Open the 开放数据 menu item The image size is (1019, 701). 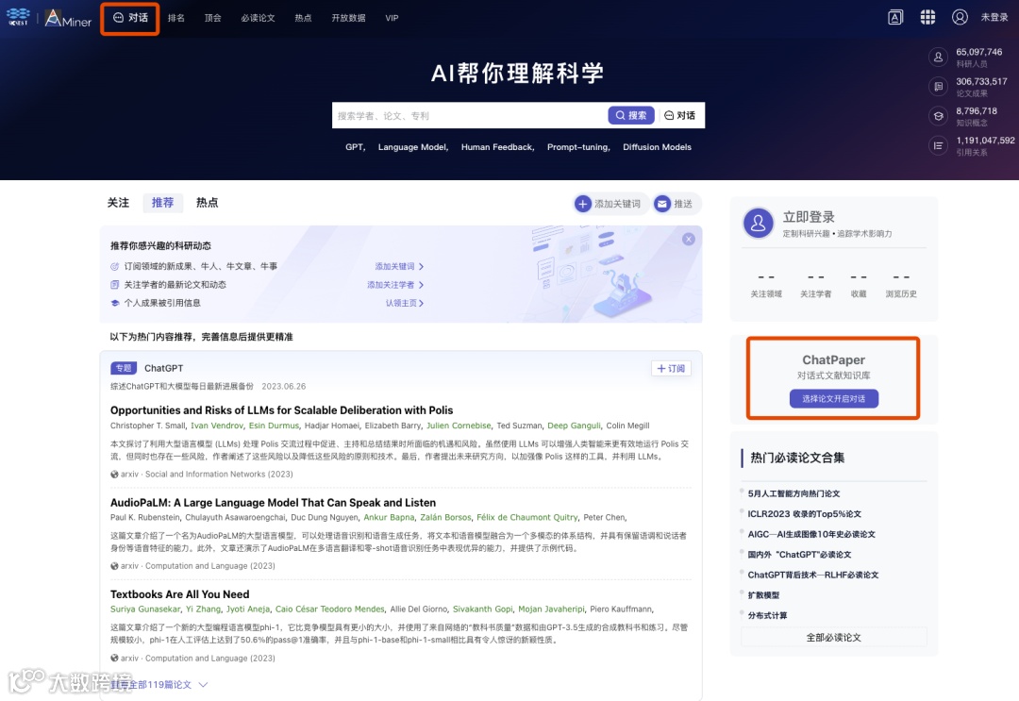point(348,18)
